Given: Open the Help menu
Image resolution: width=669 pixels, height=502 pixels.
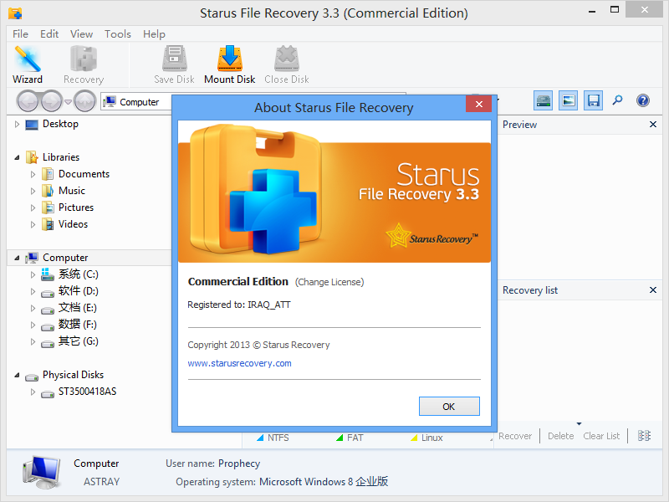Looking at the screenshot, I should (x=154, y=34).
